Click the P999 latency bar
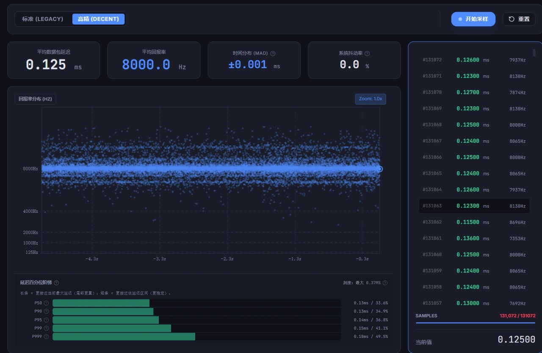 pyautogui.click(x=197, y=336)
